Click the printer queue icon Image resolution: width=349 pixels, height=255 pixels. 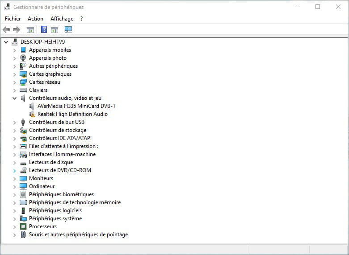(x=23, y=146)
